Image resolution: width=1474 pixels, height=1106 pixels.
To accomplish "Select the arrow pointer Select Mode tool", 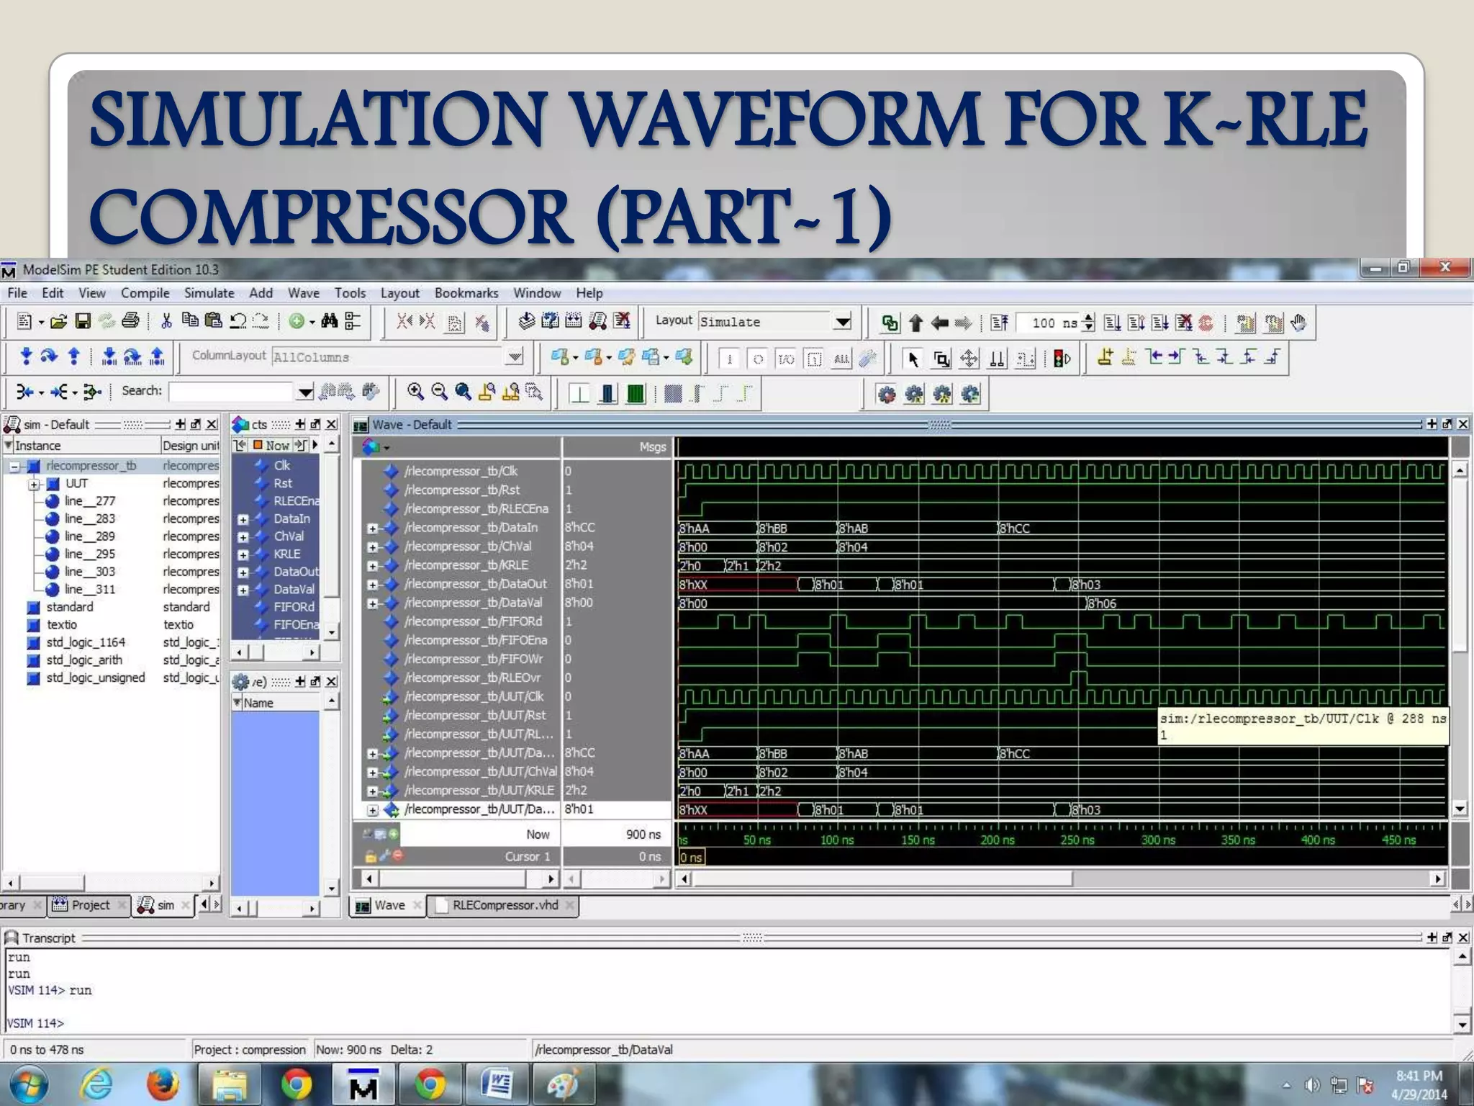I will [x=913, y=358].
